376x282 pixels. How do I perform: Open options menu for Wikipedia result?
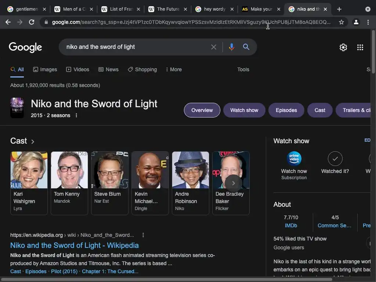(x=143, y=235)
